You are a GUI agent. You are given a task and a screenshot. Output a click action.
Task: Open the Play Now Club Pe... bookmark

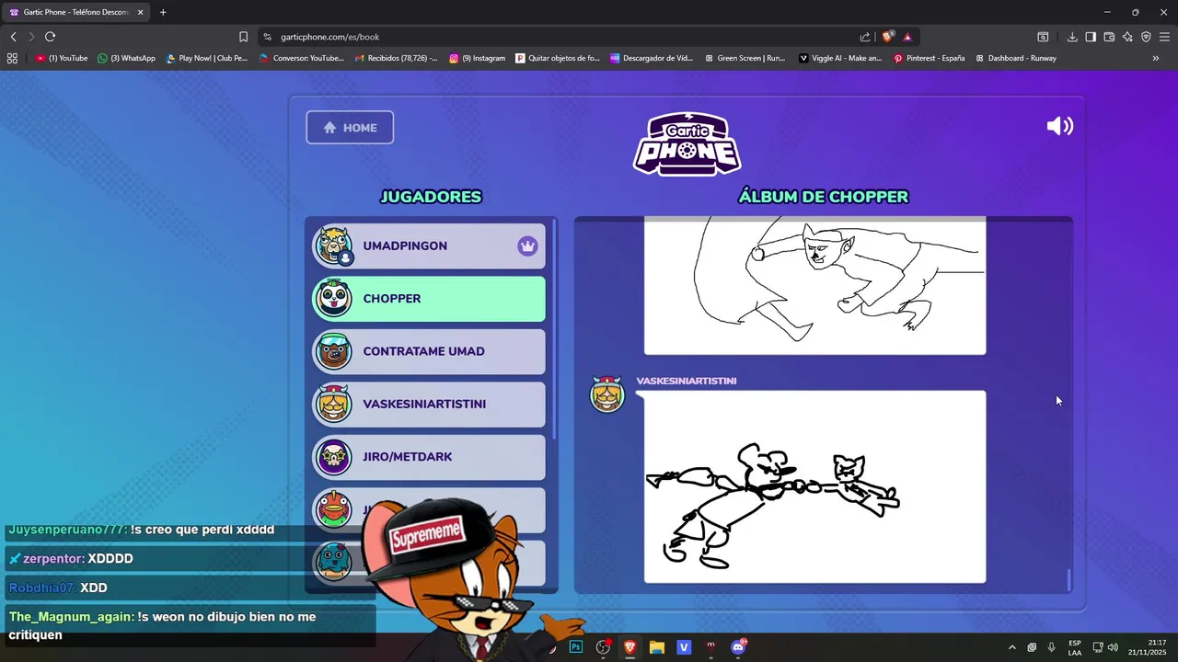click(x=207, y=58)
